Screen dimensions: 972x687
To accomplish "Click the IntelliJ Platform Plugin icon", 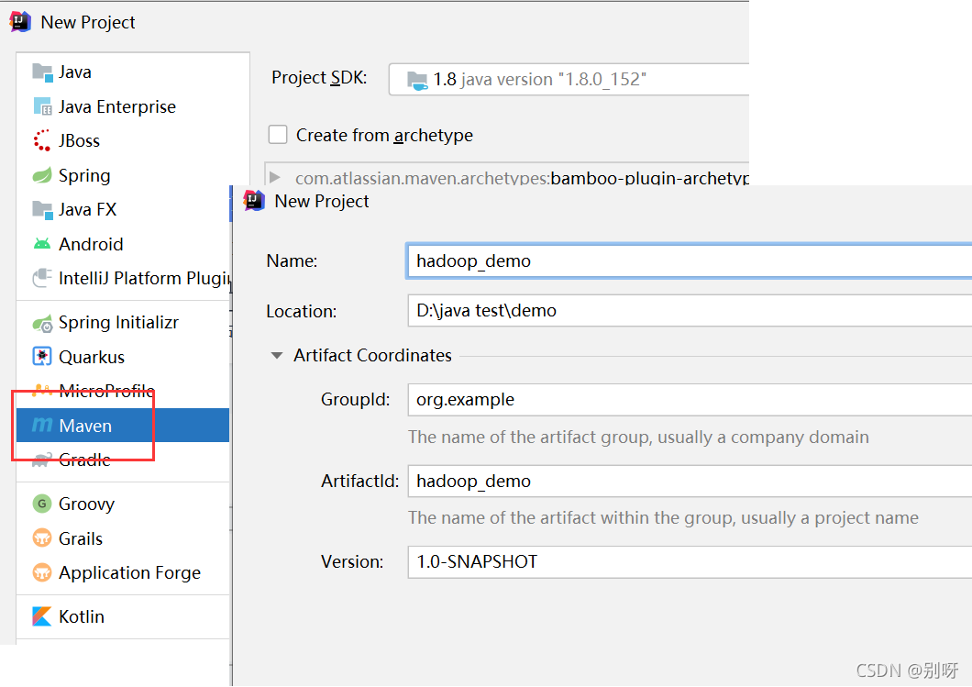I will (42, 278).
